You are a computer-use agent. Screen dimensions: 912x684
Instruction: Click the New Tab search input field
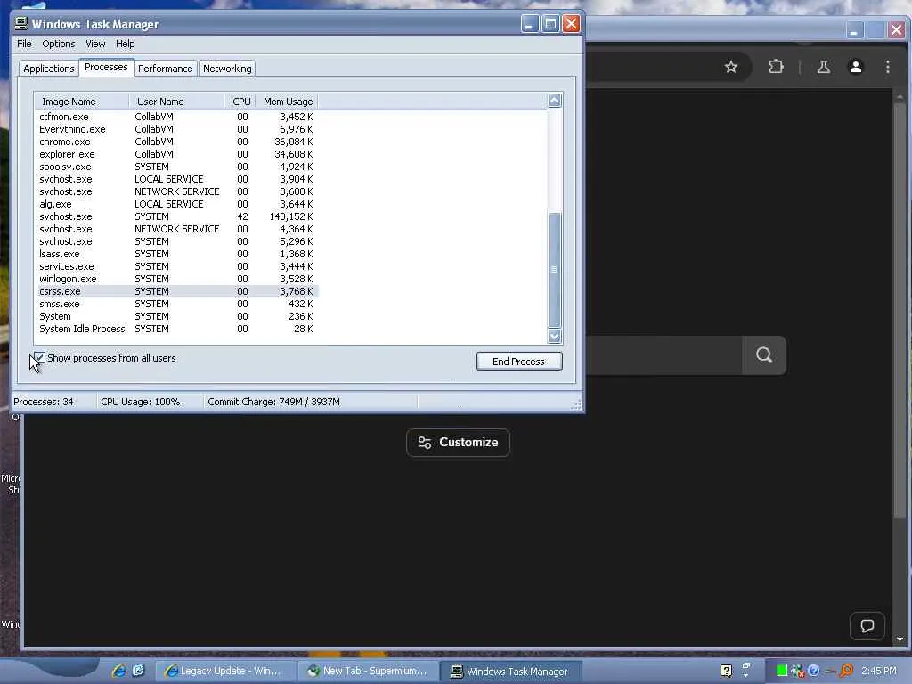point(664,354)
